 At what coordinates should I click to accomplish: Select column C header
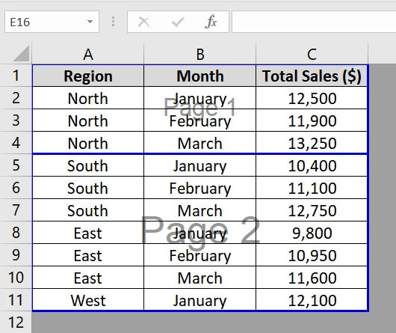[x=312, y=54]
